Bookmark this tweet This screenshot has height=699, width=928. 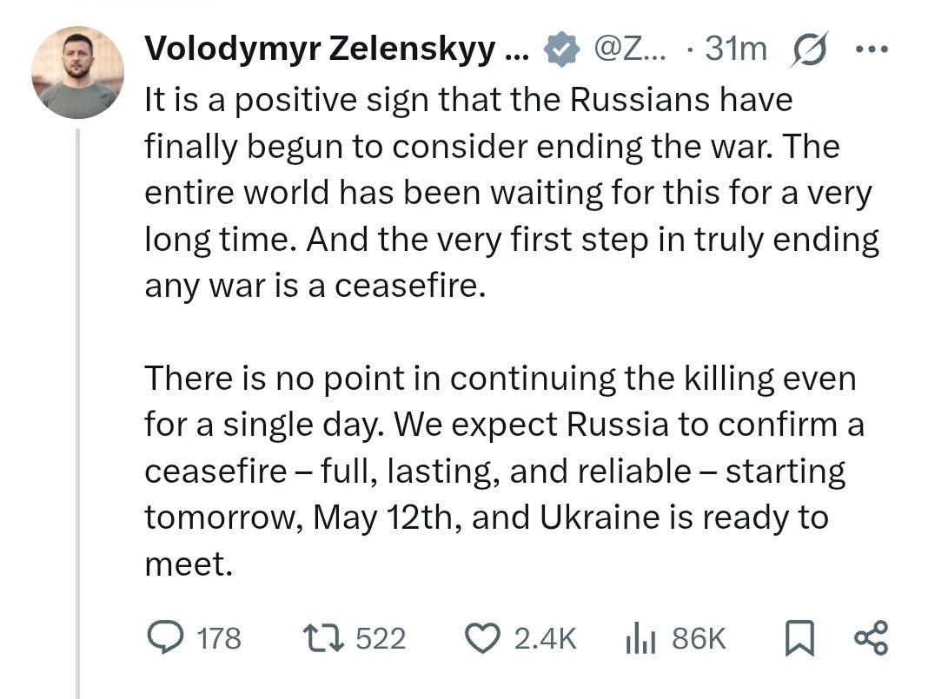tap(797, 638)
